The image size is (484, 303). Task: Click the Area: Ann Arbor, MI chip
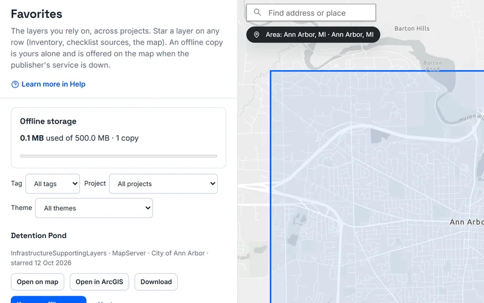point(313,35)
